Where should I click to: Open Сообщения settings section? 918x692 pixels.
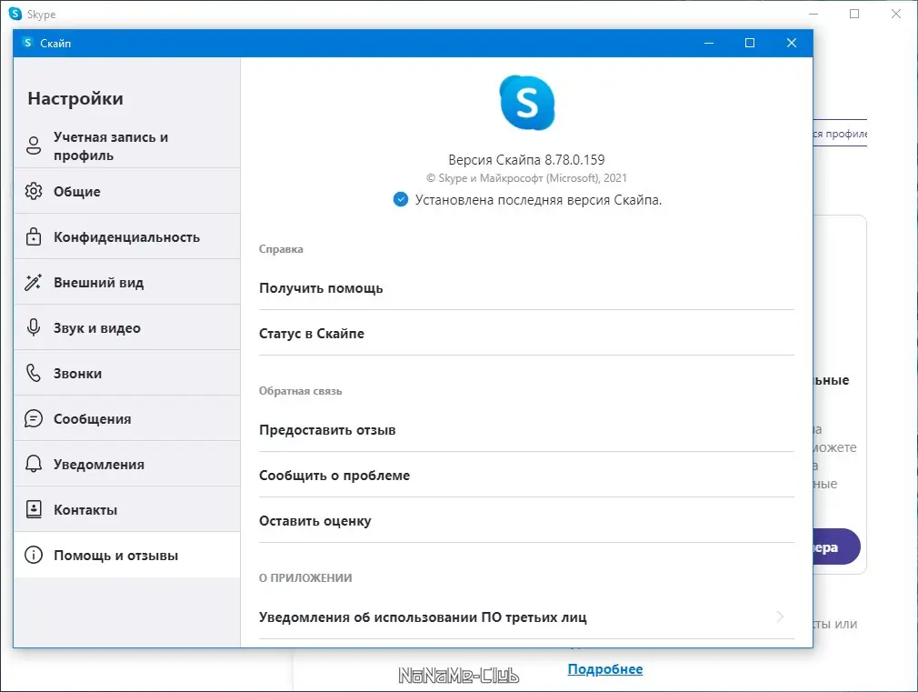[x=127, y=418]
